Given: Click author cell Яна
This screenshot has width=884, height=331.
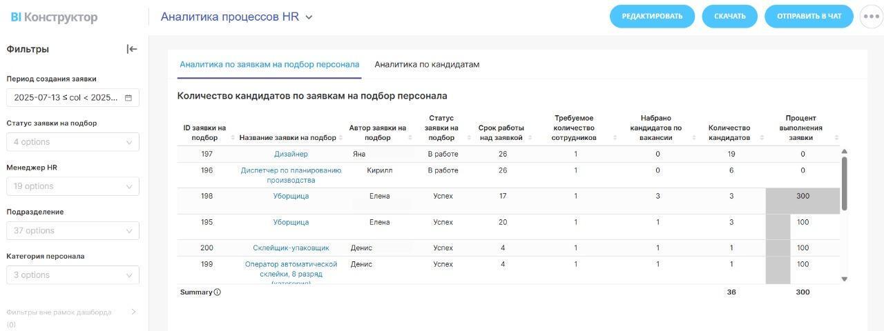Looking at the screenshot, I should pos(359,154).
